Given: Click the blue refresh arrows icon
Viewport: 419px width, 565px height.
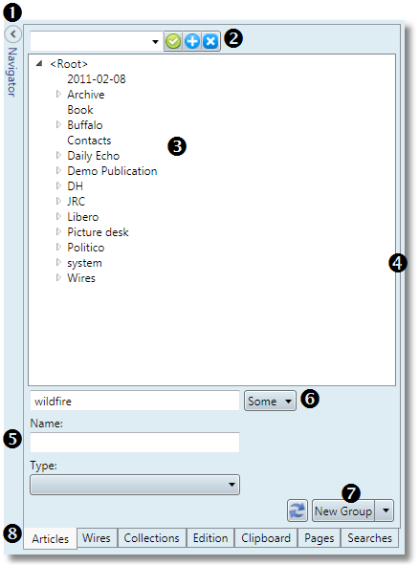Looking at the screenshot, I should [x=298, y=511].
